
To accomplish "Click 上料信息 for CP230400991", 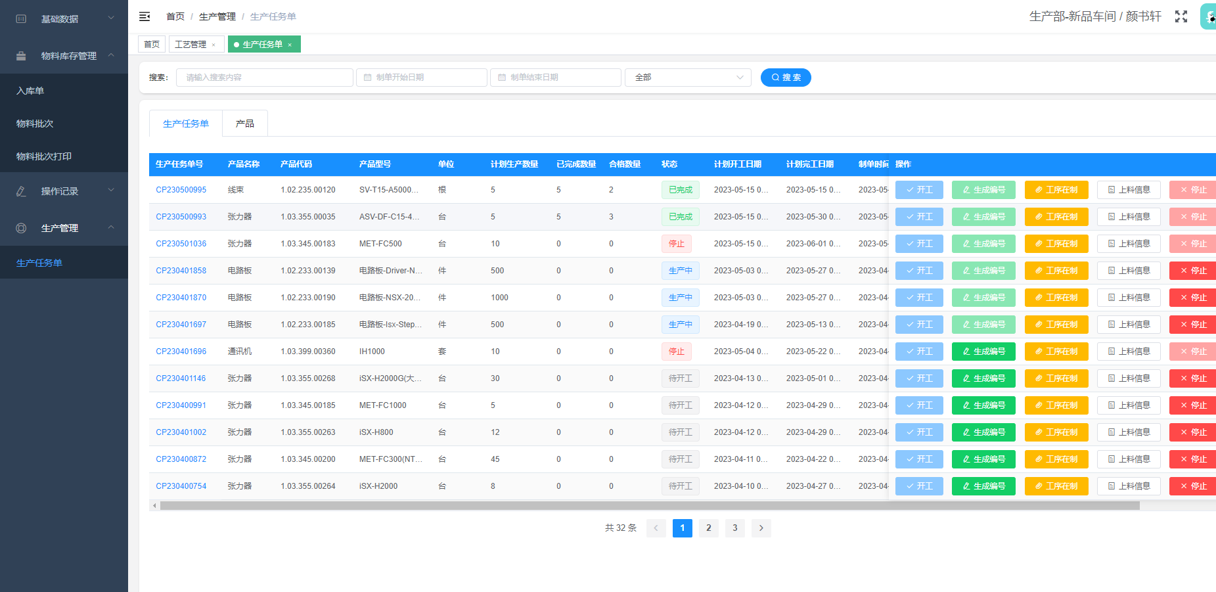I will (x=1129, y=405).
